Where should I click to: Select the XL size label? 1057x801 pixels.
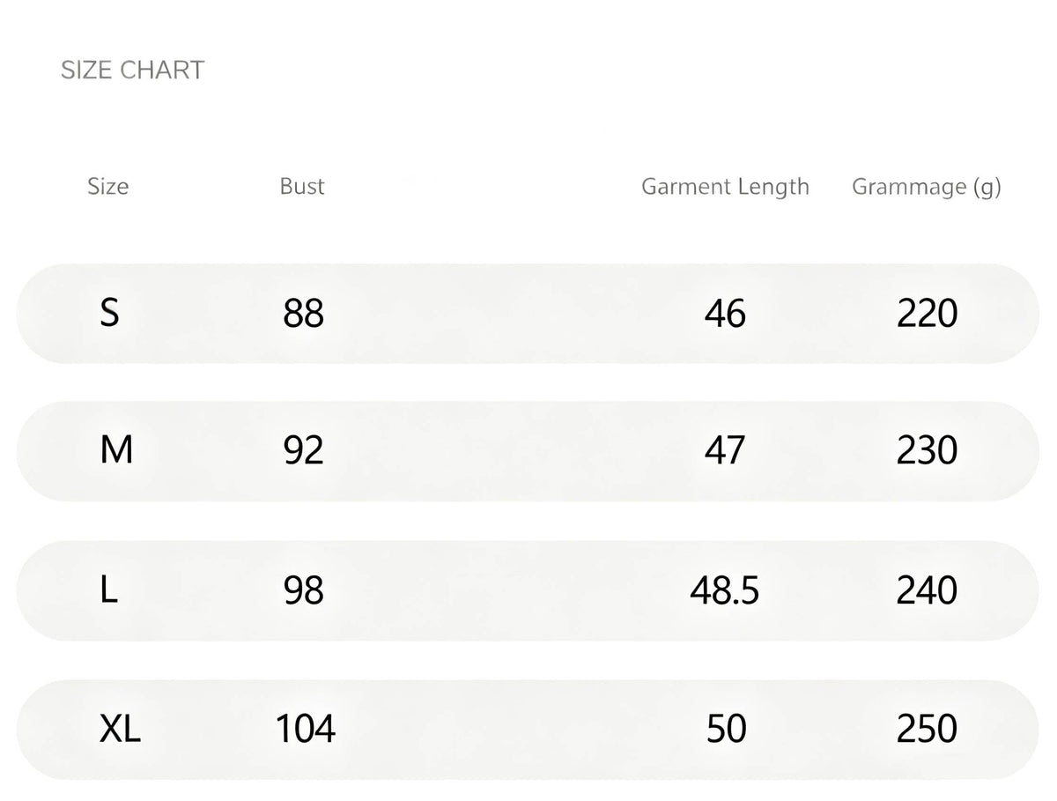coord(121,729)
